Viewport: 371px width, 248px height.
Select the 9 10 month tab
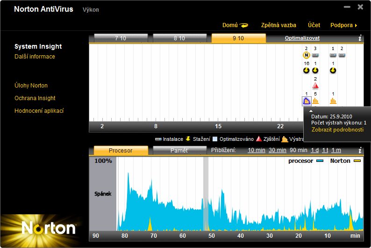coord(238,38)
